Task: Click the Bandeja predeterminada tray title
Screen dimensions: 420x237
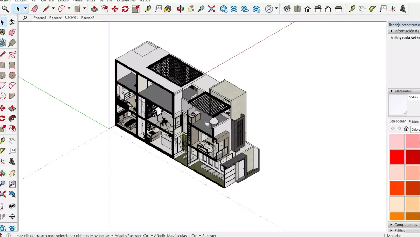Action: click(404, 25)
